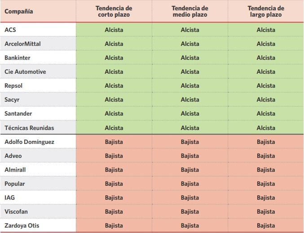This screenshot has width=304, height=233.
Task: Click the Santander company name
Action: click(18, 113)
